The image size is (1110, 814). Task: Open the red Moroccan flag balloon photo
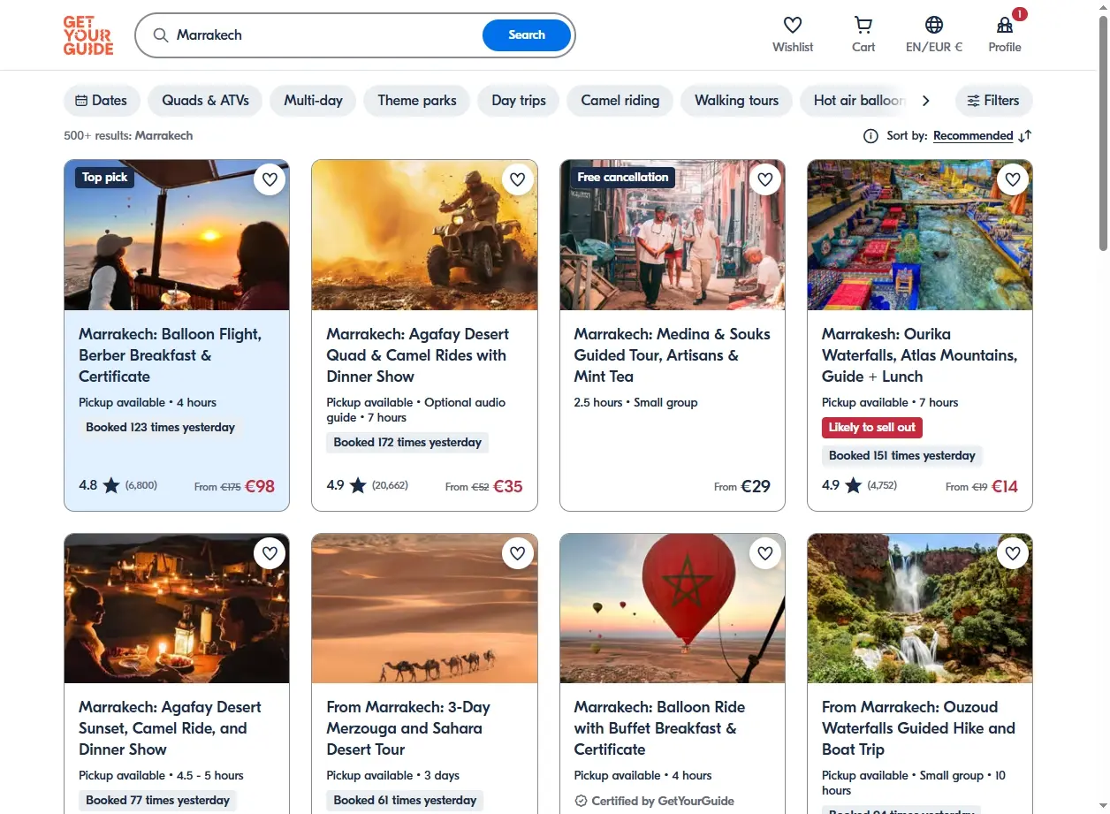point(673,608)
